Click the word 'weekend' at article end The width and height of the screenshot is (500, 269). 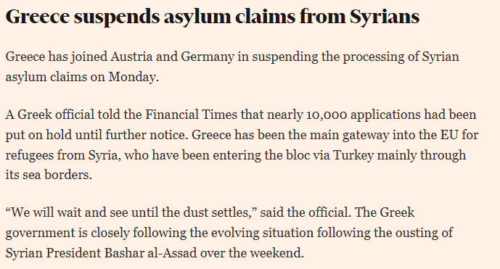[275, 253]
